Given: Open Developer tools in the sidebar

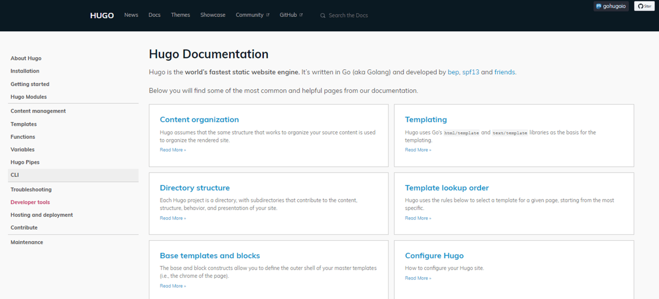Looking at the screenshot, I should 30,202.
